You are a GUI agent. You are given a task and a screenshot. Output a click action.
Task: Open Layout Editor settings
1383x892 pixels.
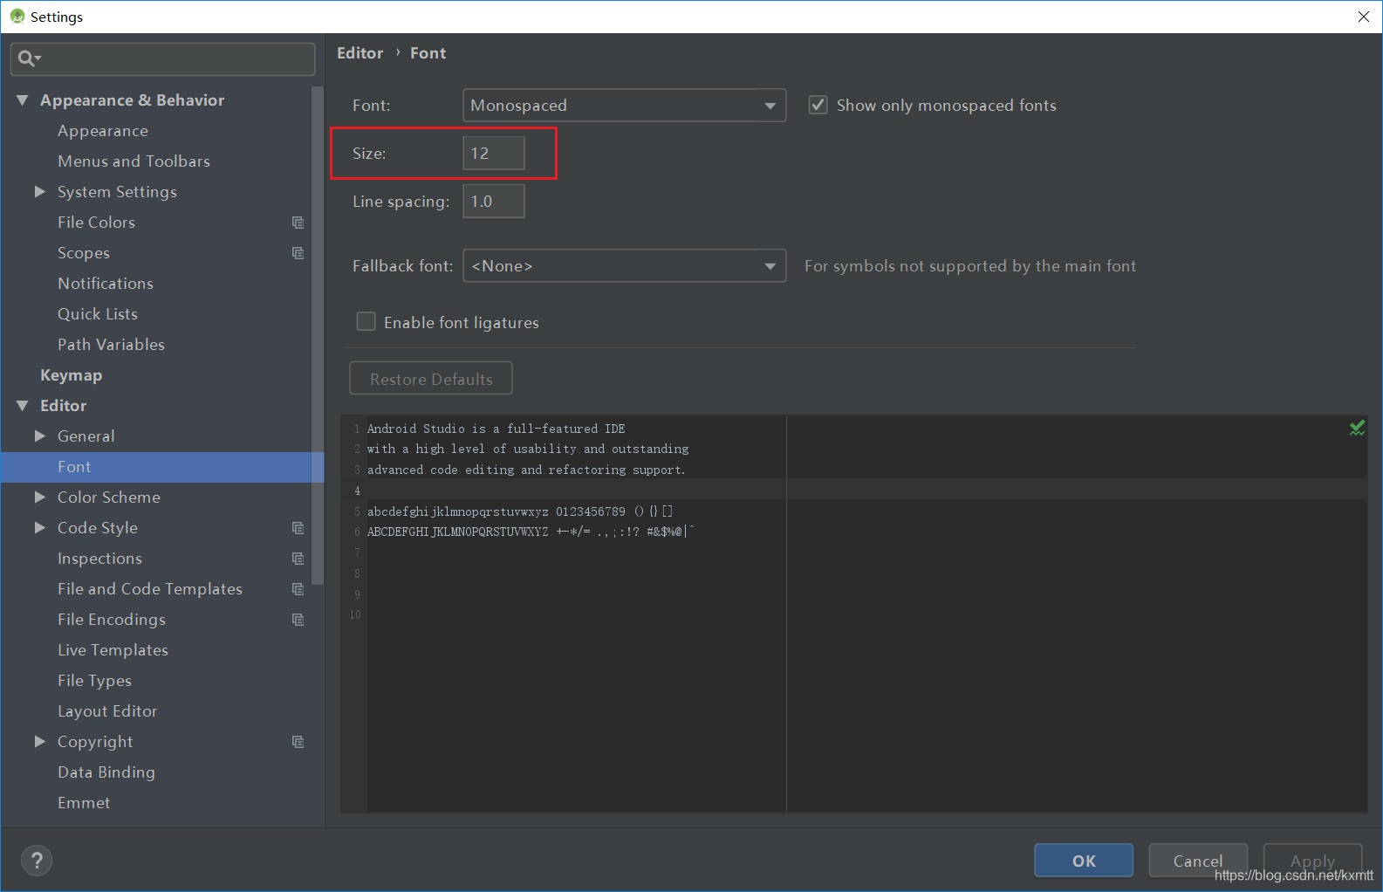(x=107, y=711)
